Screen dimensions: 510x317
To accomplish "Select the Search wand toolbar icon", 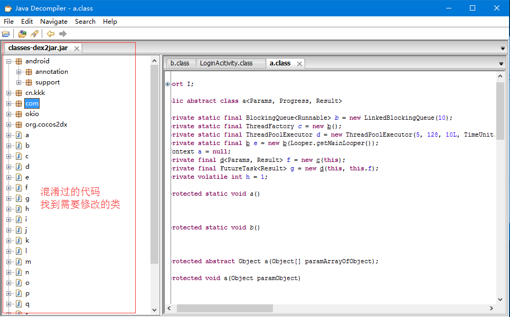I will (34, 33).
